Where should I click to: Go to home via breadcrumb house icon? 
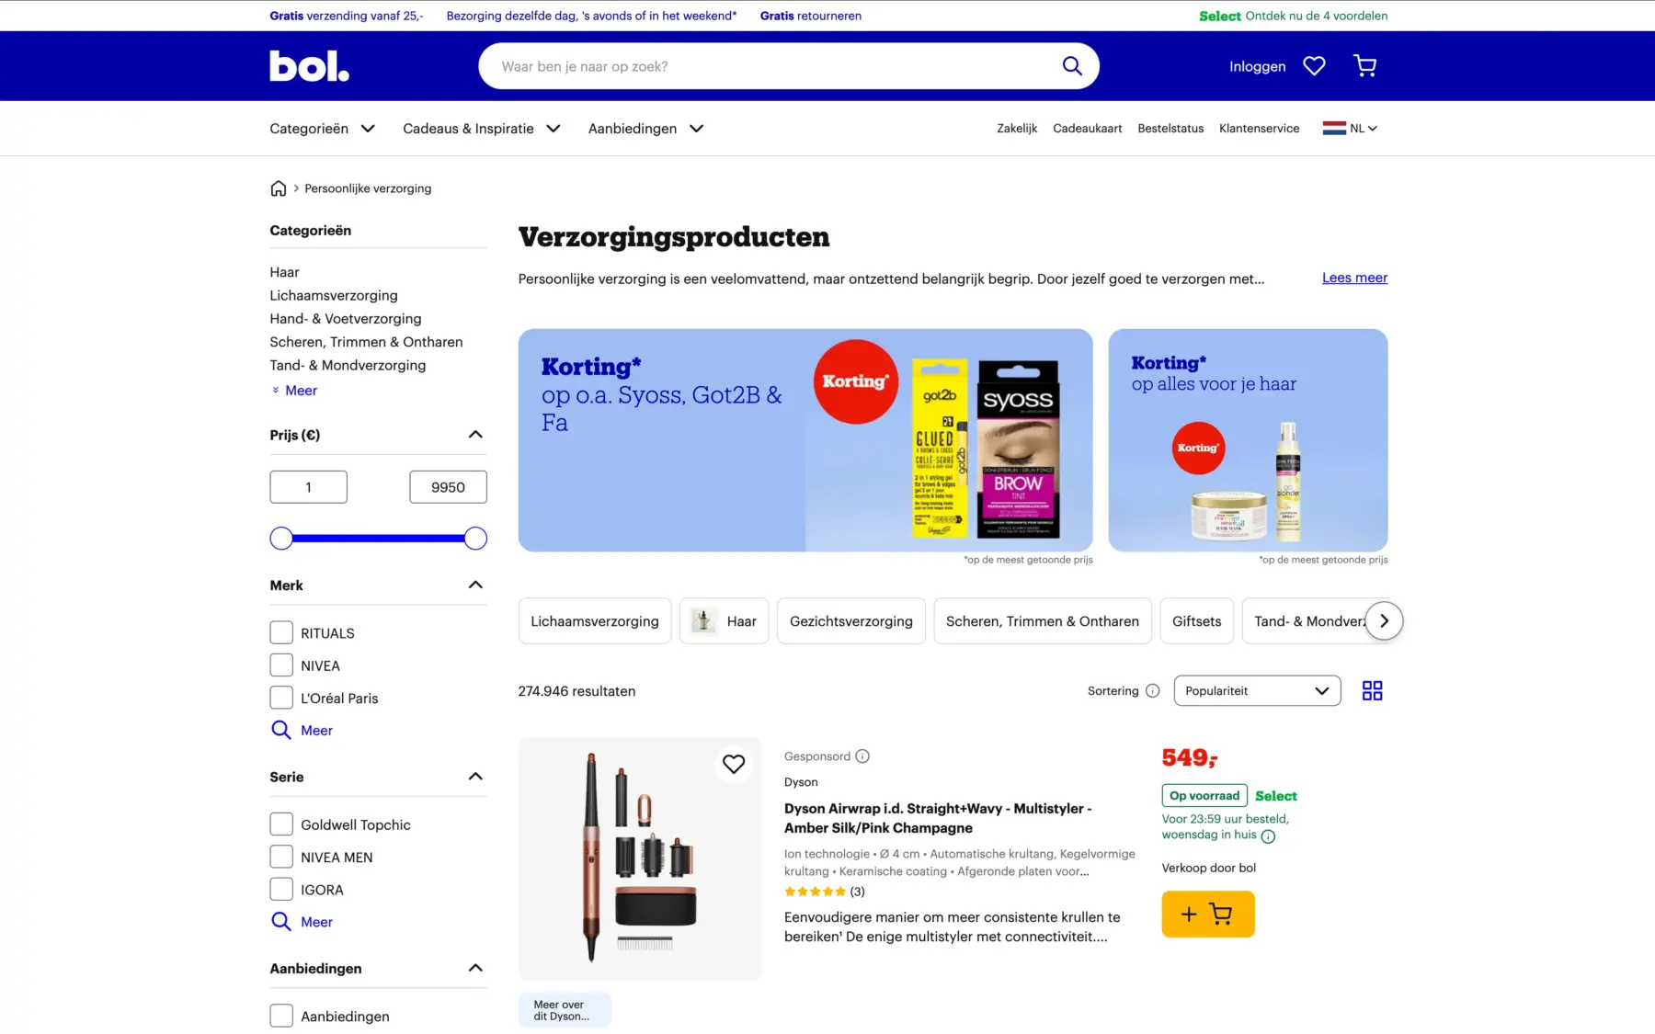pyautogui.click(x=278, y=188)
